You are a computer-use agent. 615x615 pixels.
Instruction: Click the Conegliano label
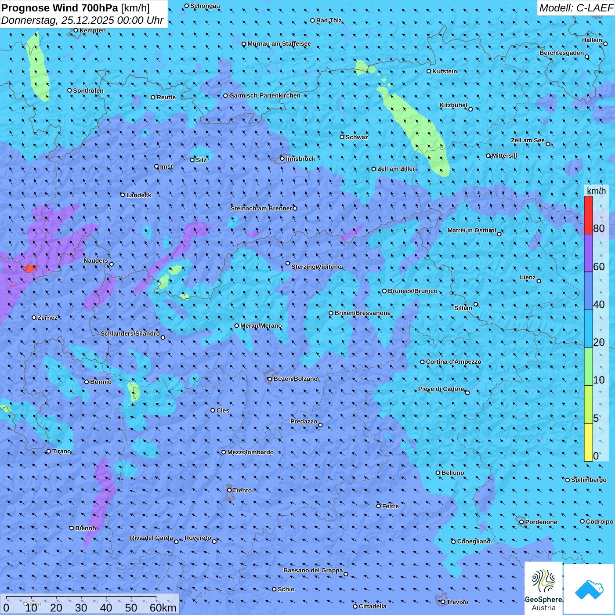click(474, 542)
